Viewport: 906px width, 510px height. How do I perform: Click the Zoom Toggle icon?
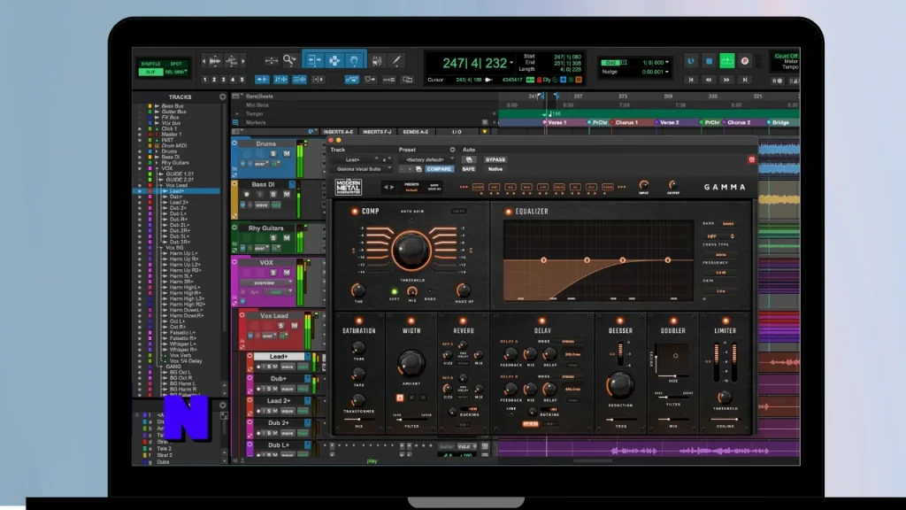pos(271,60)
